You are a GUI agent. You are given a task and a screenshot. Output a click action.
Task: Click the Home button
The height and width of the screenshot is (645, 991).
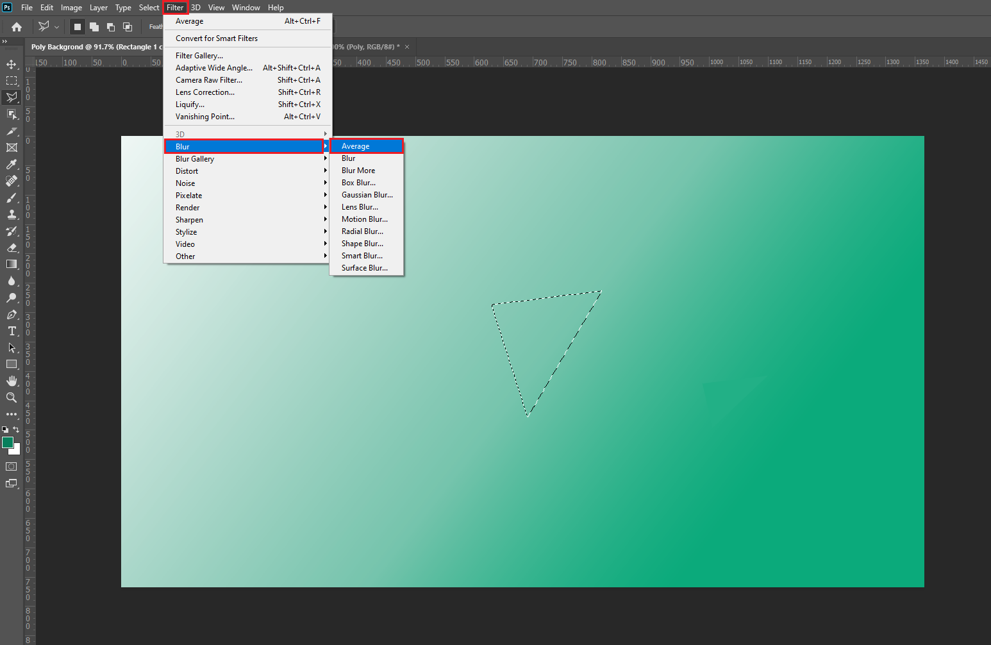click(x=17, y=27)
